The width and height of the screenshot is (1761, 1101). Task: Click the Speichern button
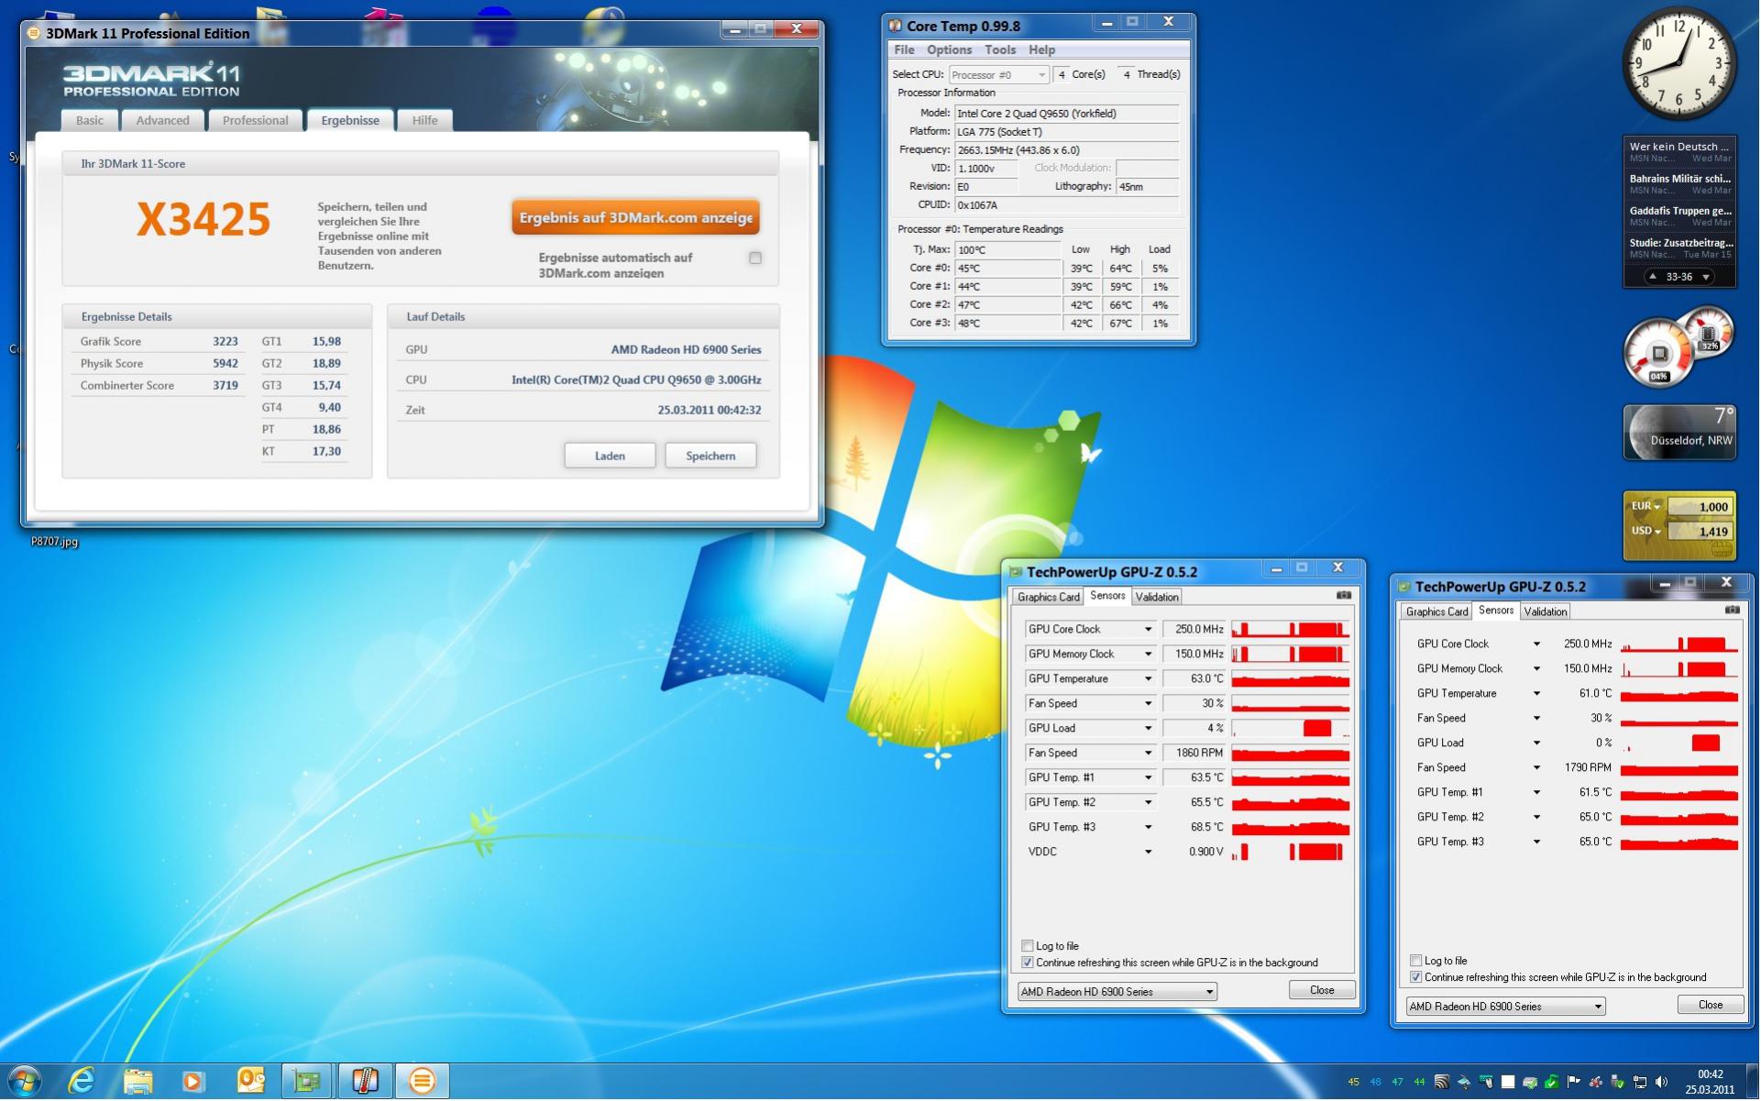[710, 456]
